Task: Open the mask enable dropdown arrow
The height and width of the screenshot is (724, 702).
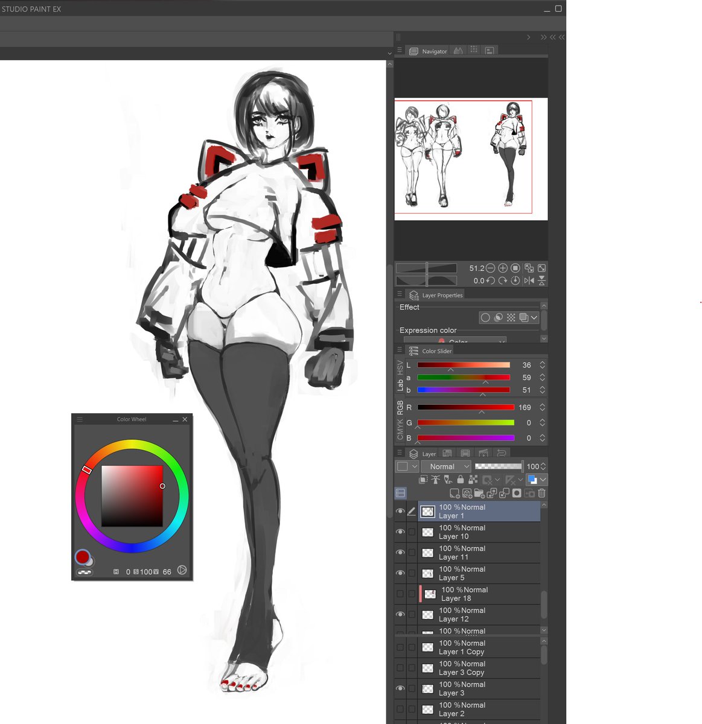Action: click(x=497, y=480)
